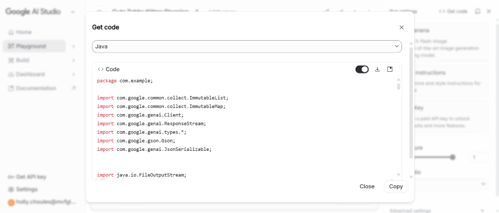Click the Google AI Studio logo

[33, 12]
